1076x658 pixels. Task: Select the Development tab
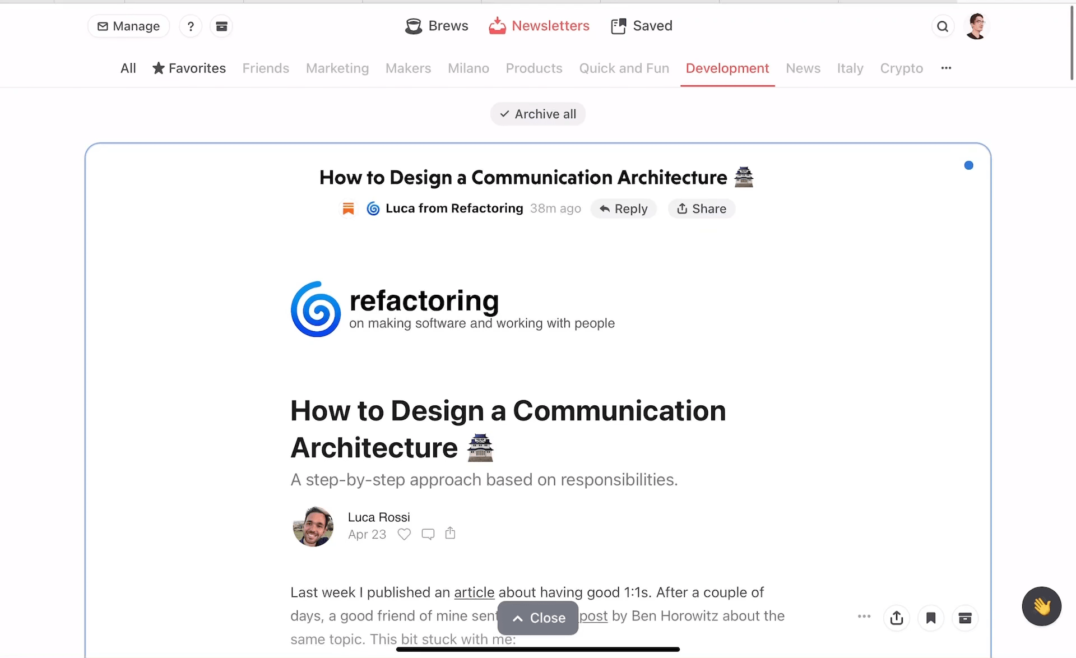(727, 68)
